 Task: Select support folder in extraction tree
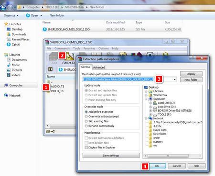pos(156,142)
